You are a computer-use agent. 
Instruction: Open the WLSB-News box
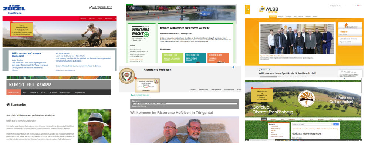point(350,73)
